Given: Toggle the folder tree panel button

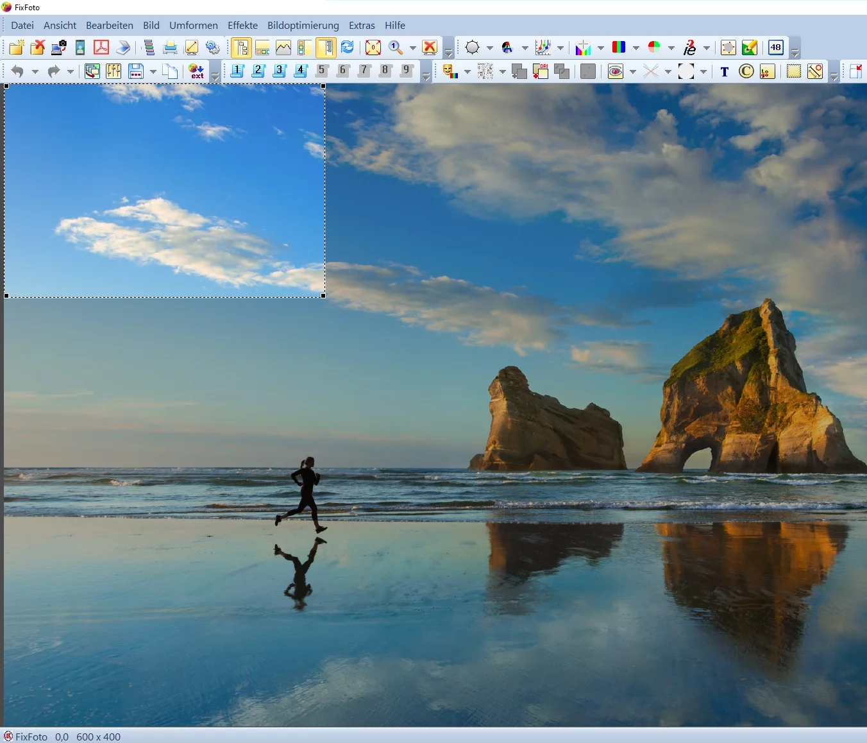Looking at the screenshot, I should click(x=241, y=47).
